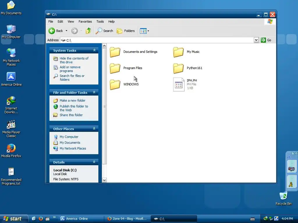
Task: Open the Tools menu
Action: point(100,21)
